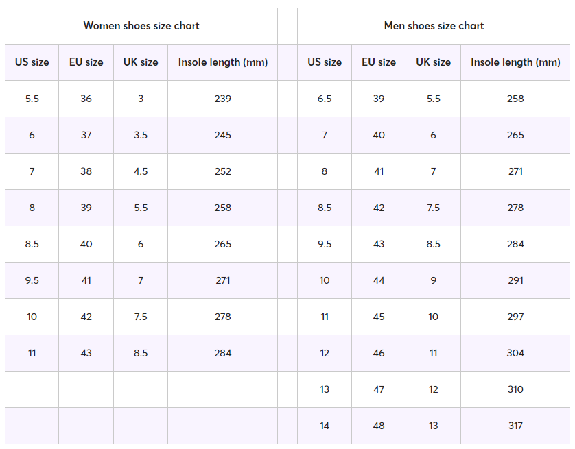
Task: Click the "Women shoes size chart" heading
Action: [x=141, y=26]
